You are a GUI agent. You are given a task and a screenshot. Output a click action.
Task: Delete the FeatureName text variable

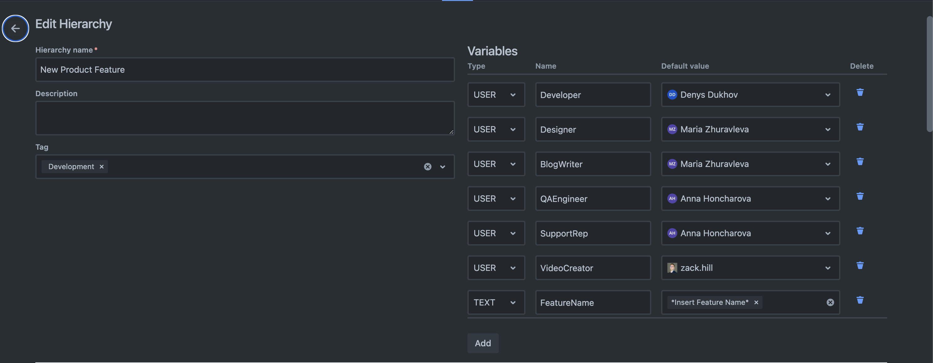860,301
